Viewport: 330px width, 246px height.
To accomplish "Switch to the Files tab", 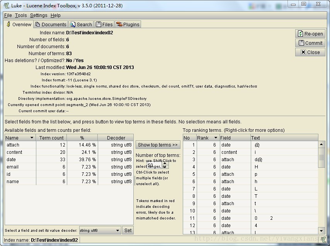I will click(104, 24).
